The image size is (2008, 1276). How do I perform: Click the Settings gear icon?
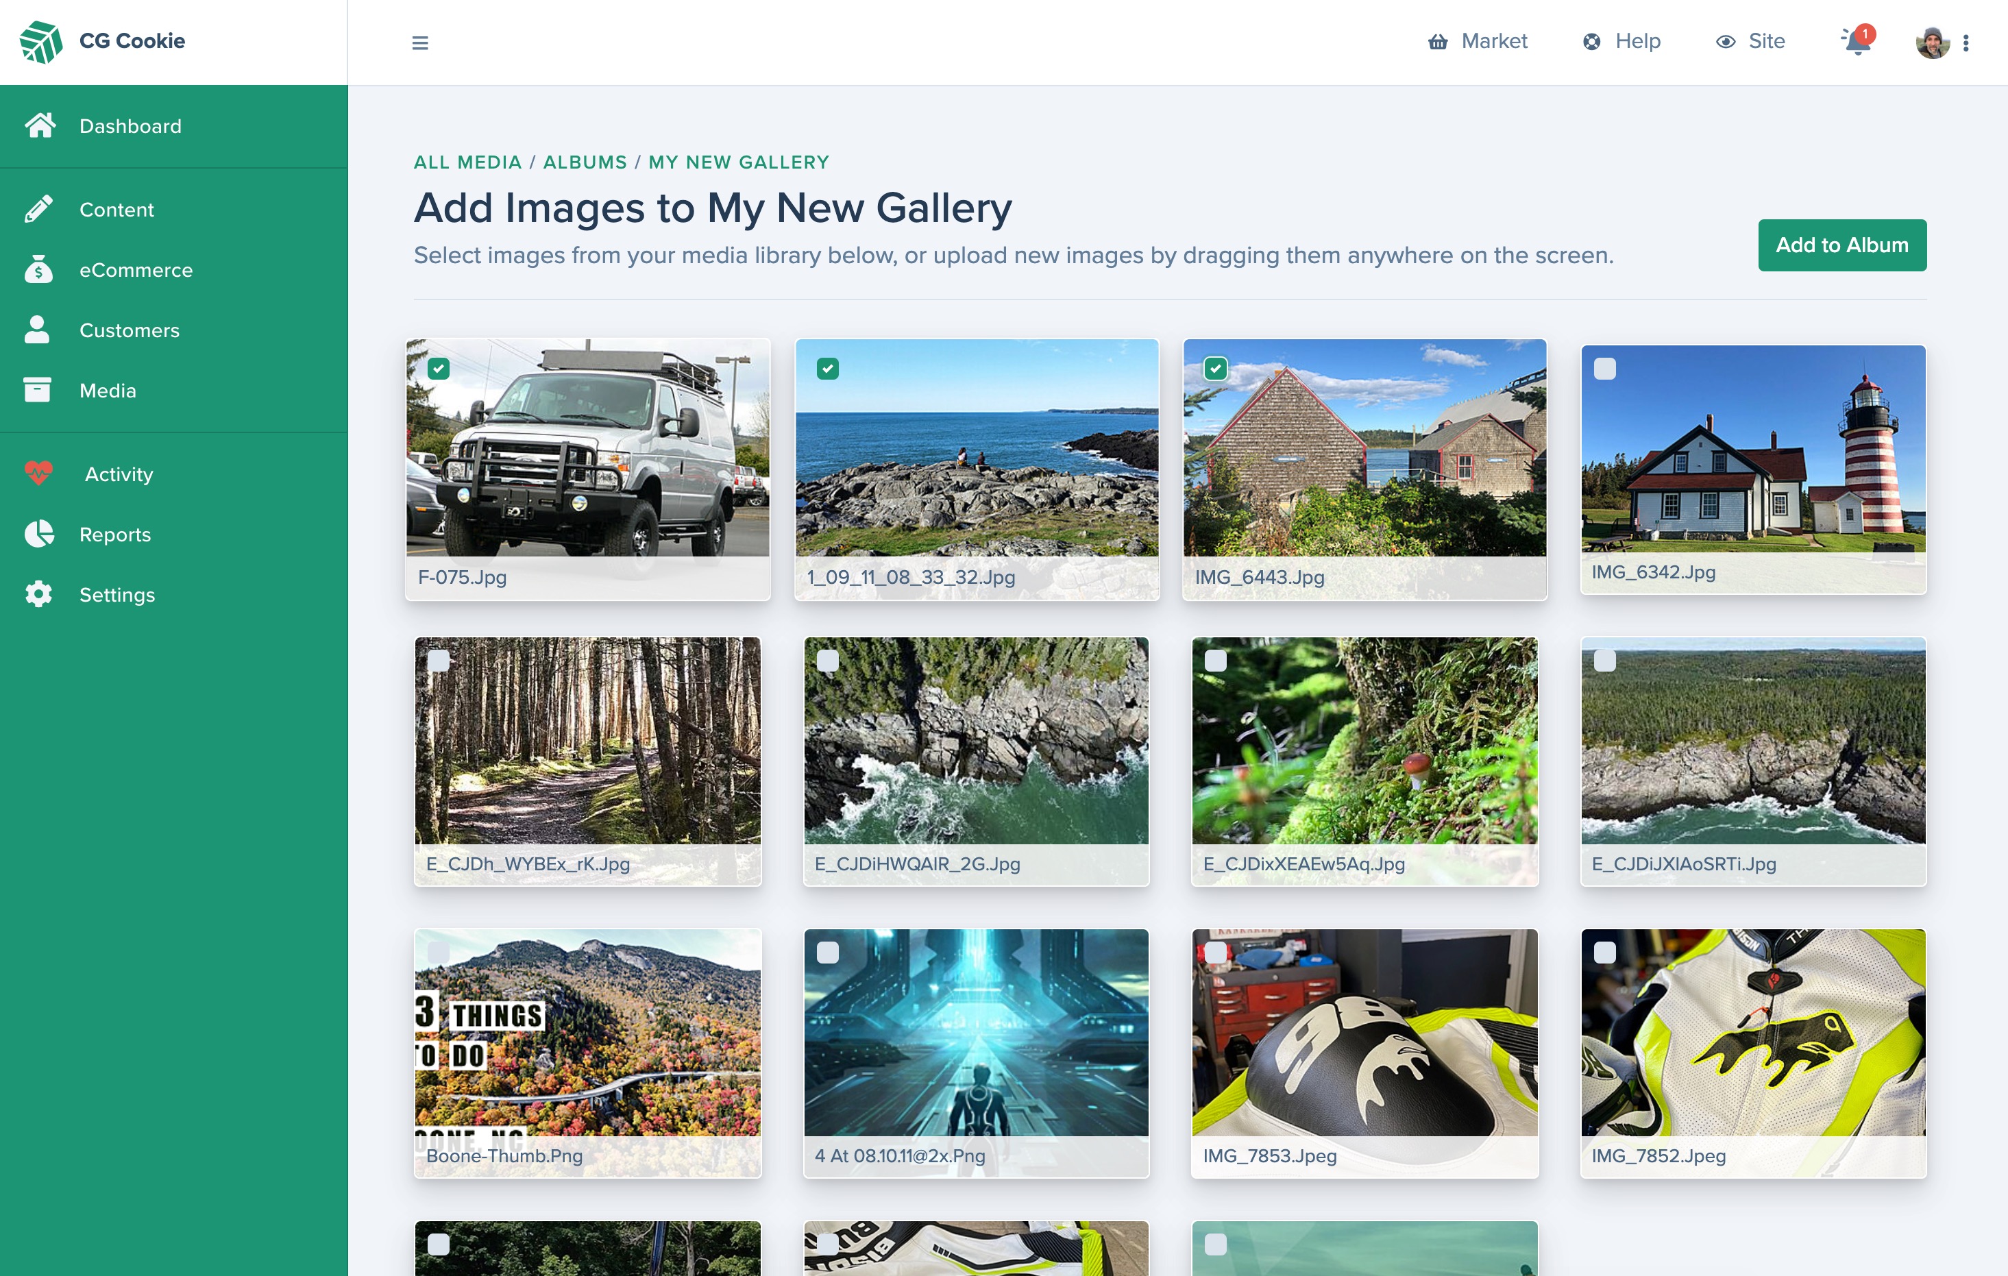(x=38, y=593)
